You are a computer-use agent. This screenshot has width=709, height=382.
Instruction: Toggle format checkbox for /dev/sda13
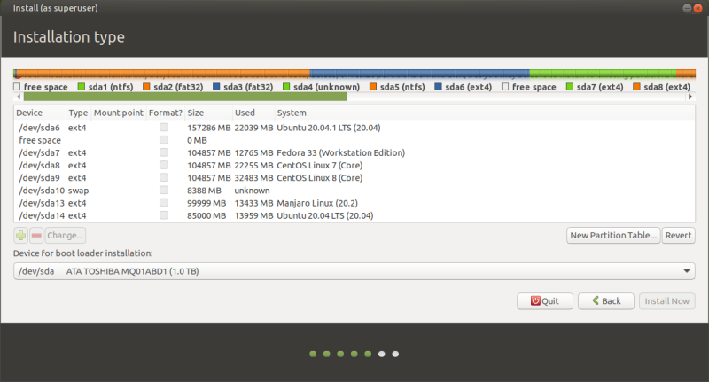coord(164,203)
